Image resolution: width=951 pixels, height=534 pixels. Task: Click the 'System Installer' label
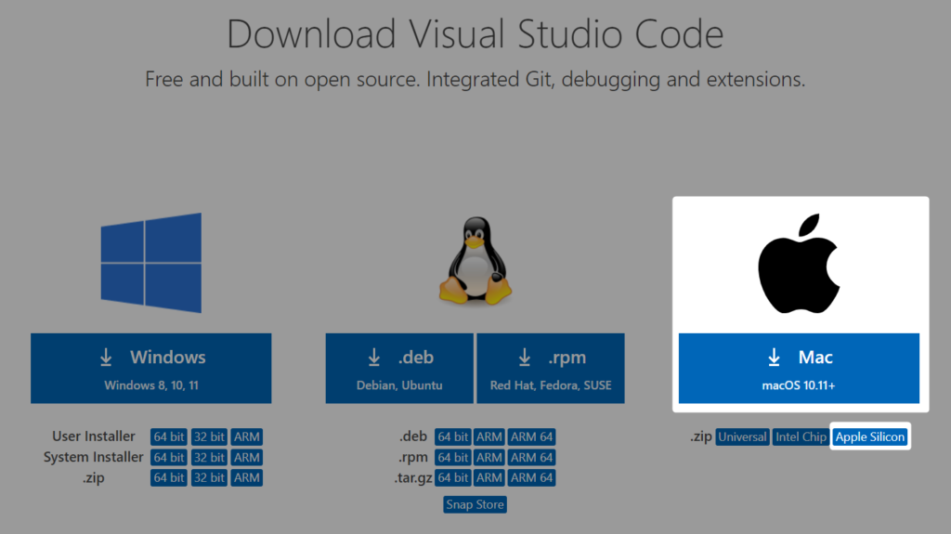coord(94,457)
